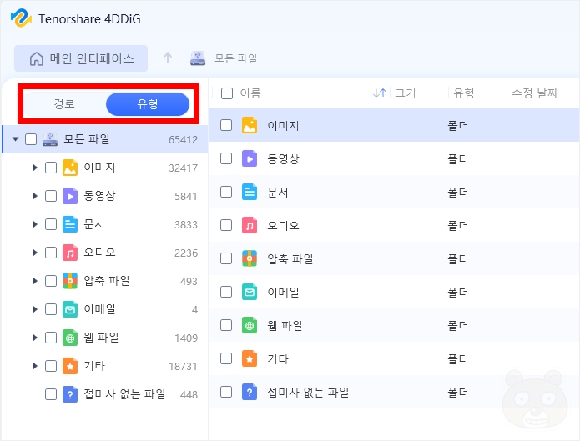Screen dimensions: 580x441
Task: Select 기타 label in left tree
Action: click(x=94, y=366)
